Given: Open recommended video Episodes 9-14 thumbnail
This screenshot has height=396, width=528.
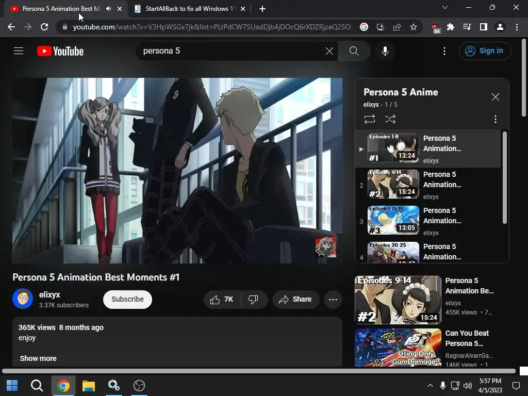Looking at the screenshot, I should pos(398,300).
